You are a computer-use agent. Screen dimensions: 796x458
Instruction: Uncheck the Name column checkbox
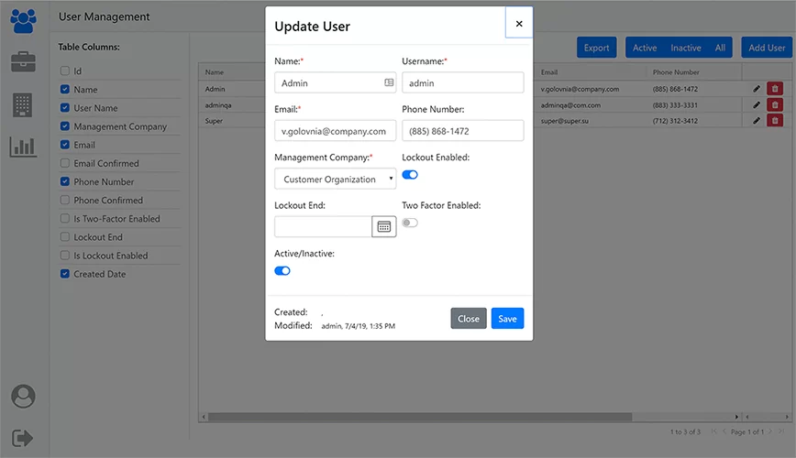(65, 89)
